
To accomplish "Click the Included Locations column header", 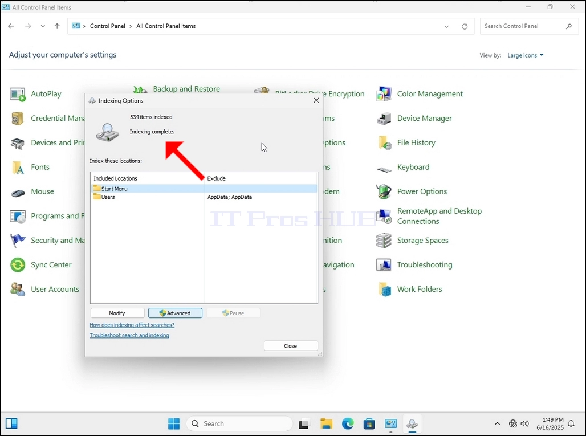I will click(x=148, y=178).
